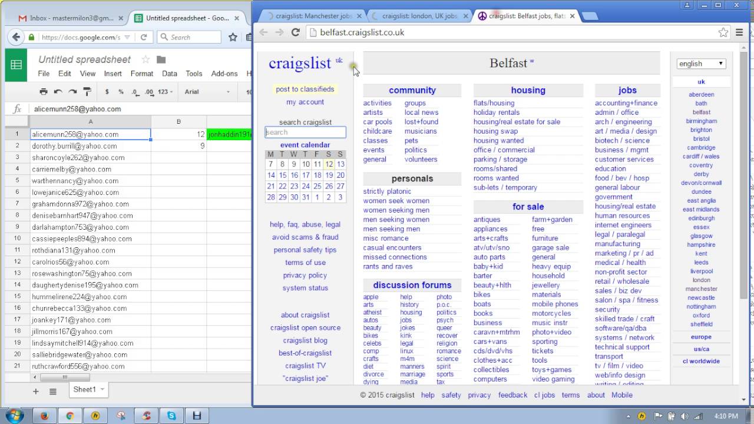Image resolution: width=754 pixels, height=424 pixels.
Task: Open Google Sheets home icon
Action: point(16,65)
